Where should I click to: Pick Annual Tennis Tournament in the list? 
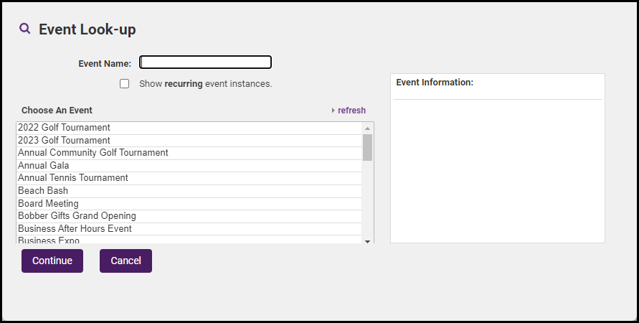pyautogui.click(x=72, y=178)
